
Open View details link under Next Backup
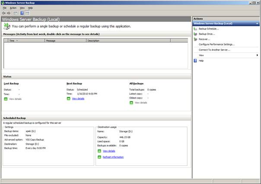[78, 98]
